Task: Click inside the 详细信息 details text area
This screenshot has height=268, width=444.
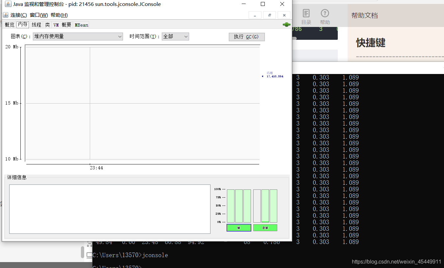Action: coord(110,209)
